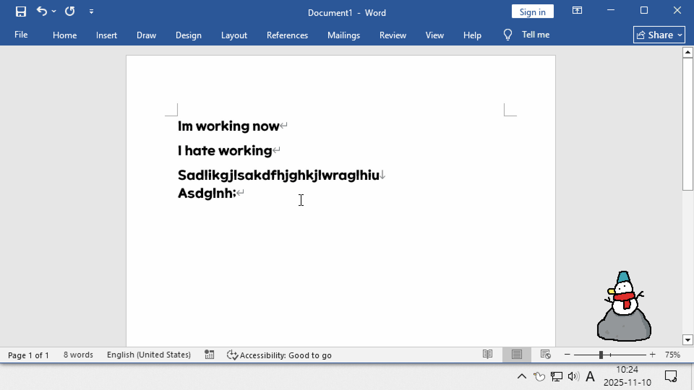694x390 pixels.
Task: Open Ribbon Display Options
Action: (577, 11)
